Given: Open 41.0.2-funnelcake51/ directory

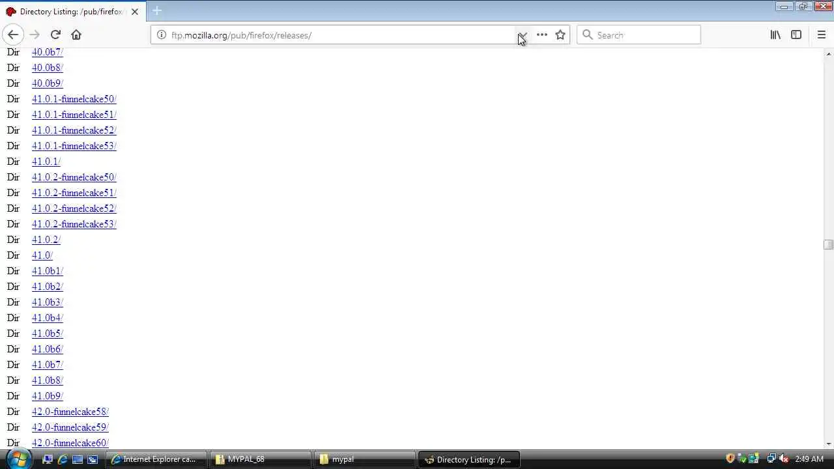Looking at the screenshot, I should click(74, 193).
